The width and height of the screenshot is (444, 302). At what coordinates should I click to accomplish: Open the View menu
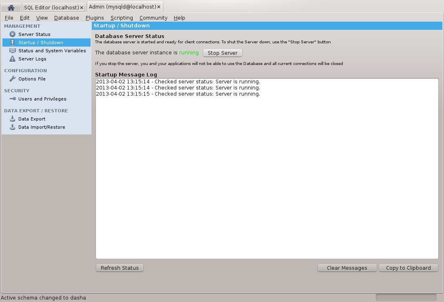42,18
